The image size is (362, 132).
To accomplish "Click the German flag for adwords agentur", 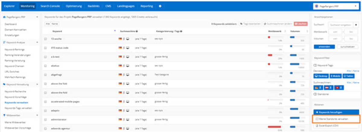I will coord(120,129).
